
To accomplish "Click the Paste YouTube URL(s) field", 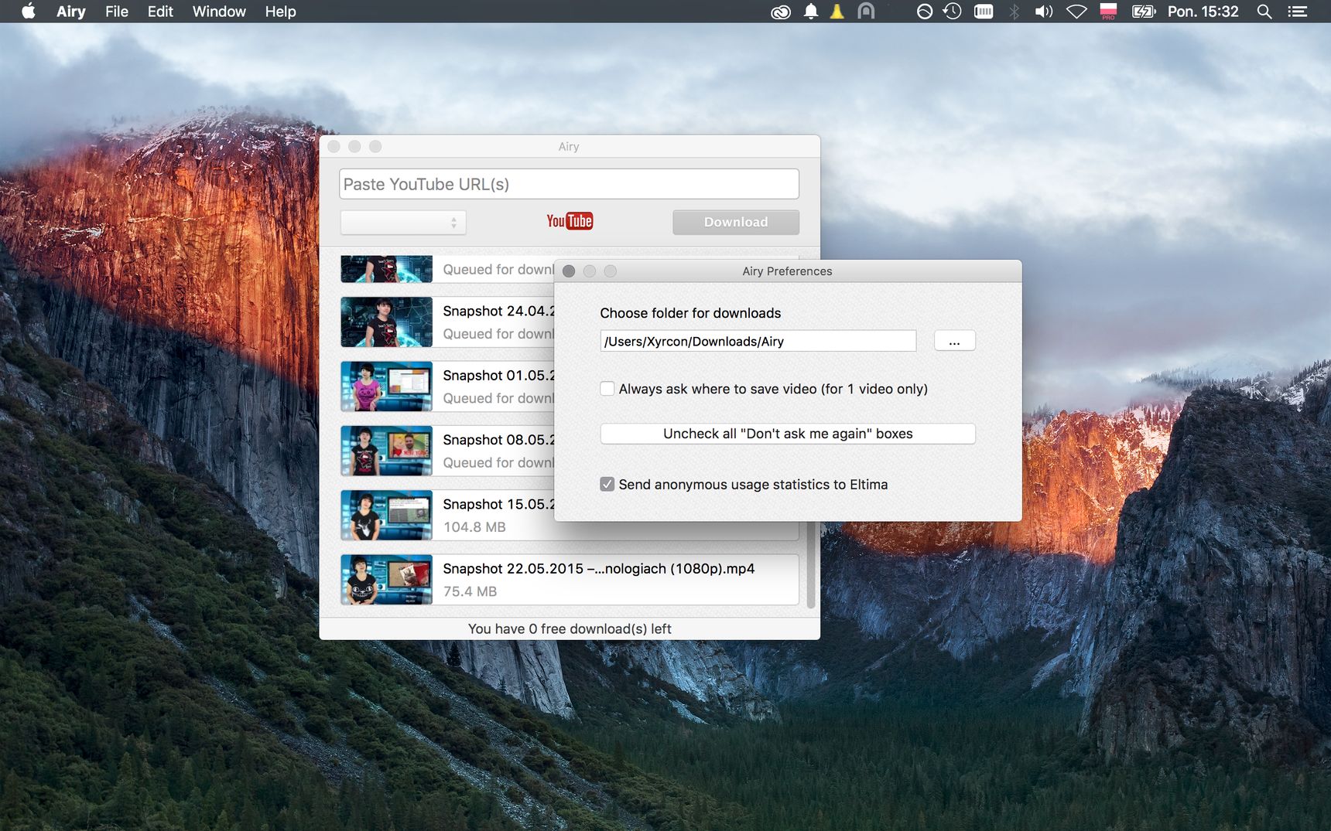I will pos(569,184).
